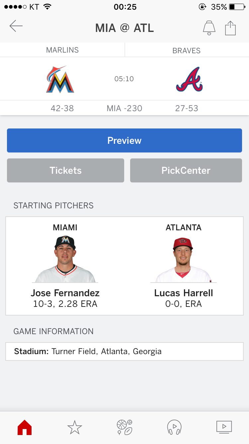Viewport: 249px width, 444px height.
Task: Tap the Atlanta Braves logo
Action: [189, 79]
